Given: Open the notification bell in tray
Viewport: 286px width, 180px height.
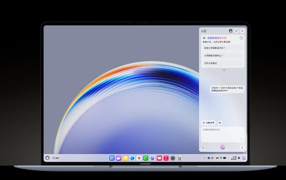Looking at the screenshot, I should tap(239, 158).
